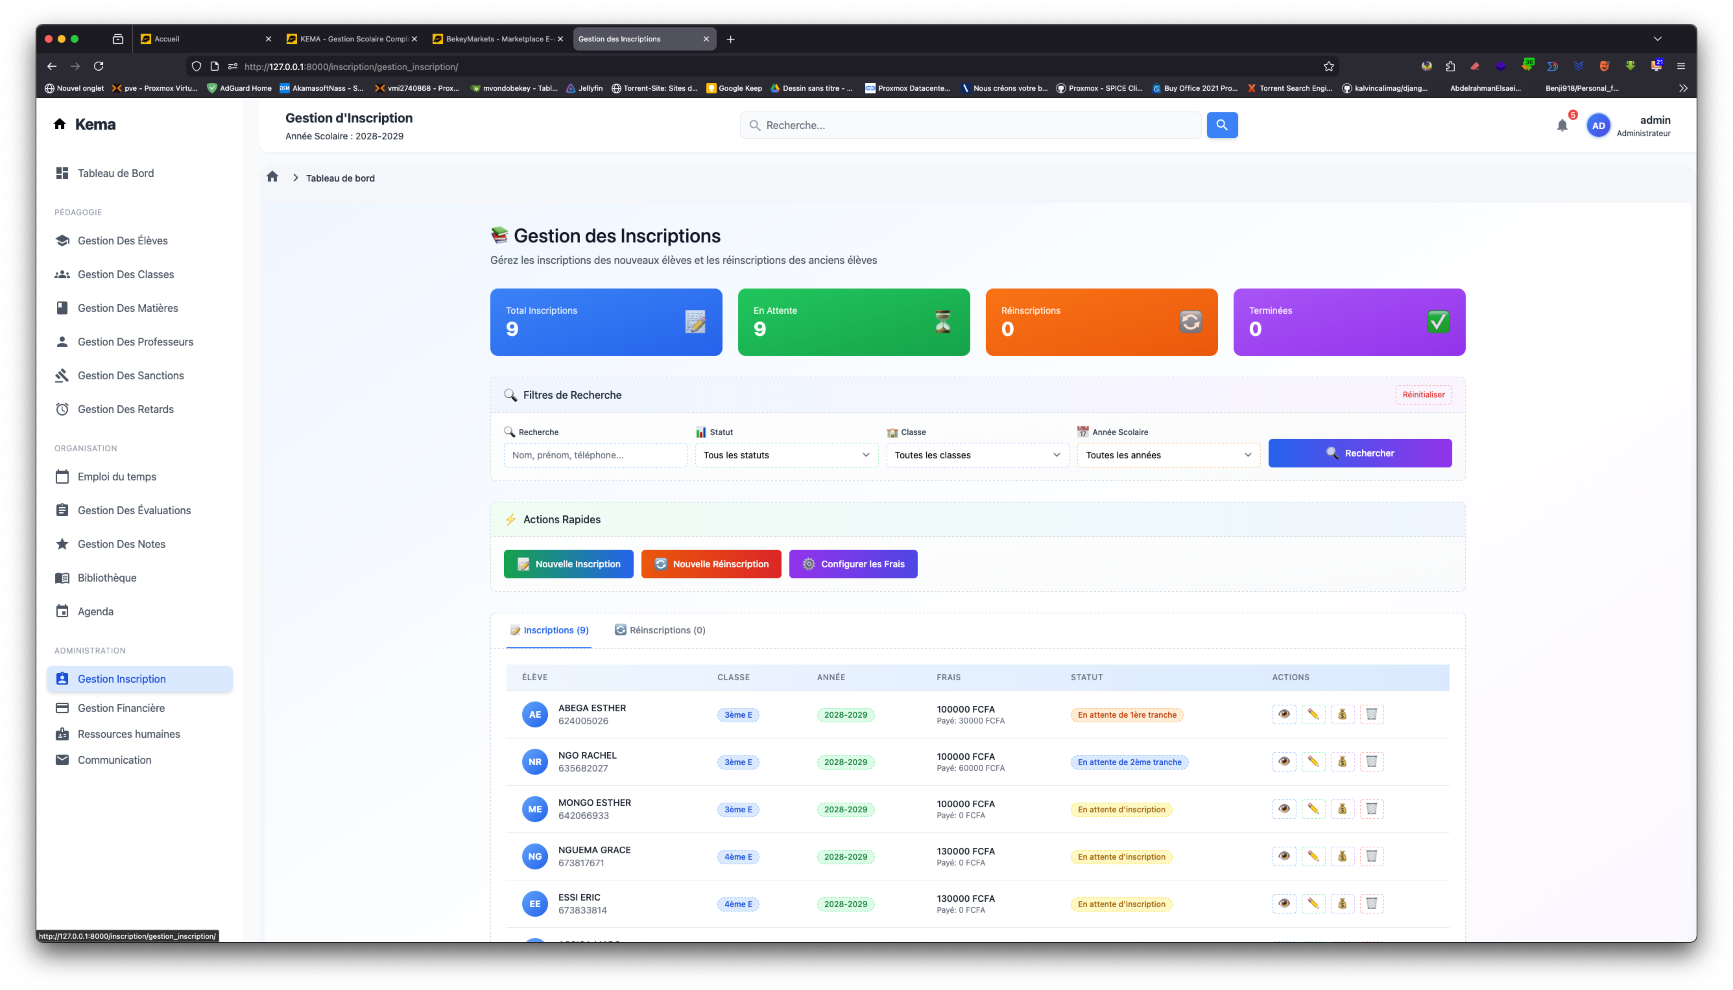Screen dimensions: 1733x990
Task: Click the Nom, prénom, téléphone search field
Action: point(595,455)
